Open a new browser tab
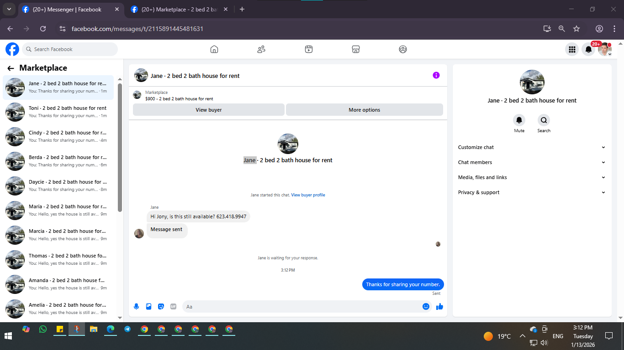 242,9
